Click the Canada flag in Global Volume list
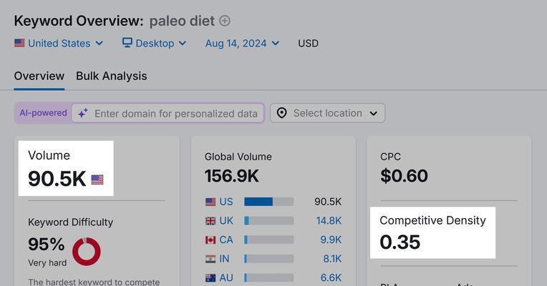Image resolution: width=547 pixels, height=286 pixels. 210,240
